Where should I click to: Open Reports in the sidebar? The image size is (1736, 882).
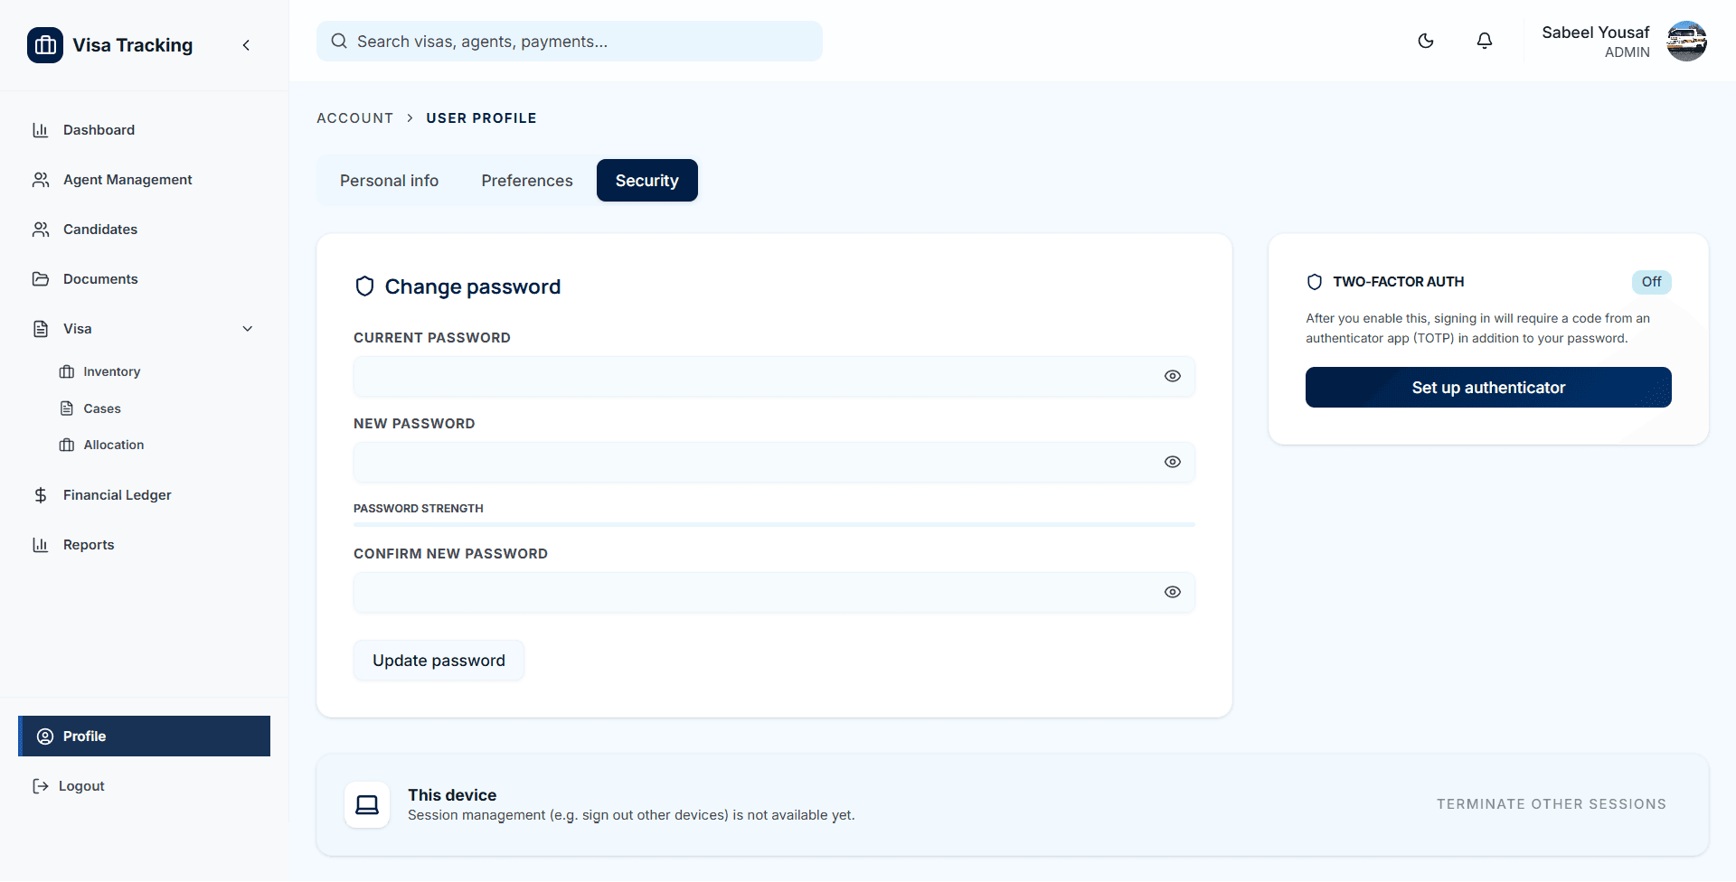145,545
